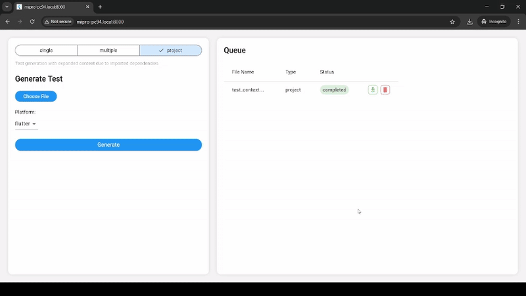Click the project type cell

(293, 90)
